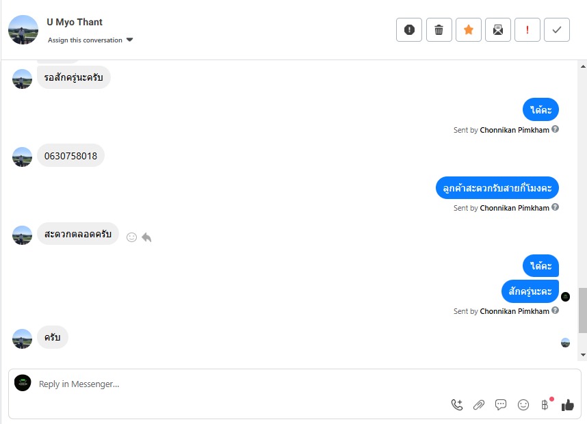
Task: Mark conversation as spam with stop-sign icon
Action: (409, 29)
